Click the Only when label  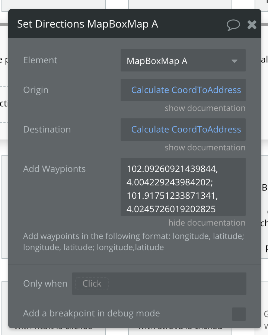click(x=45, y=284)
